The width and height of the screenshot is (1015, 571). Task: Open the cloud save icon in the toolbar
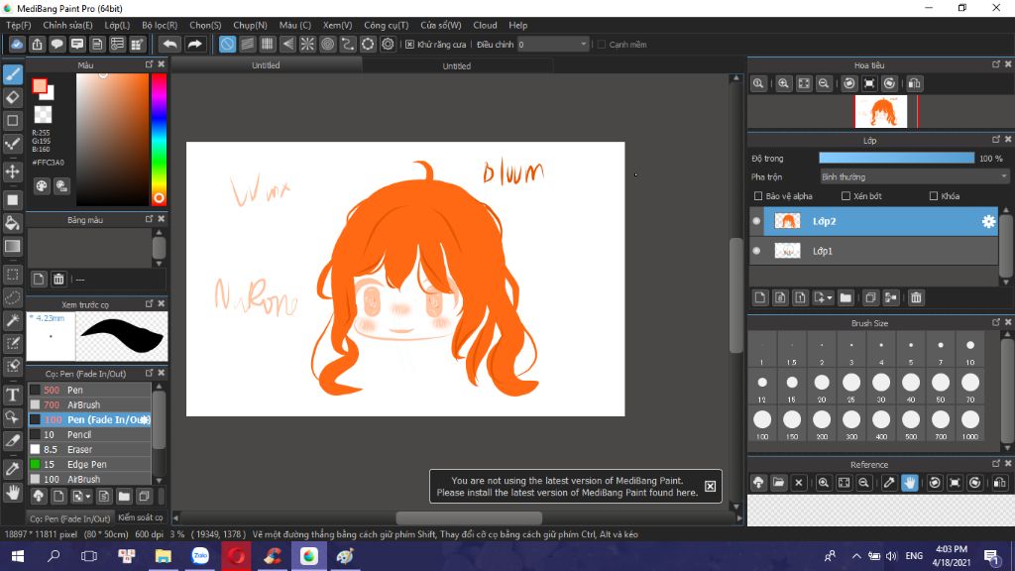(x=17, y=44)
